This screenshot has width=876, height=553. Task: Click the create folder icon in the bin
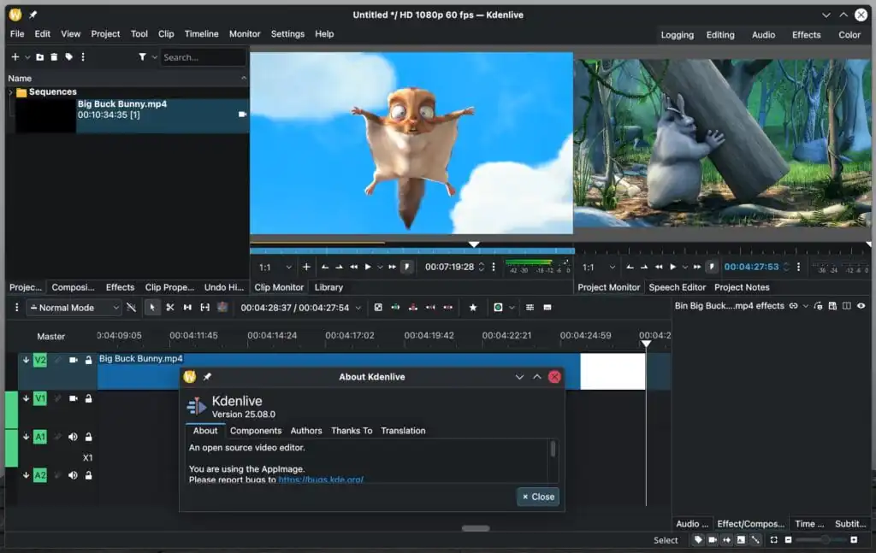click(40, 57)
